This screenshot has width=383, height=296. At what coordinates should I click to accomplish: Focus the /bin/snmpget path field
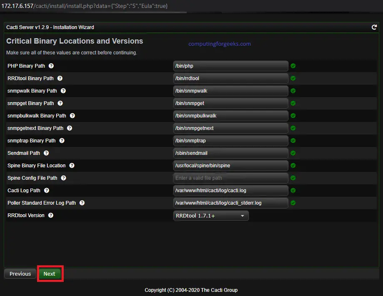[x=231, y=103]
